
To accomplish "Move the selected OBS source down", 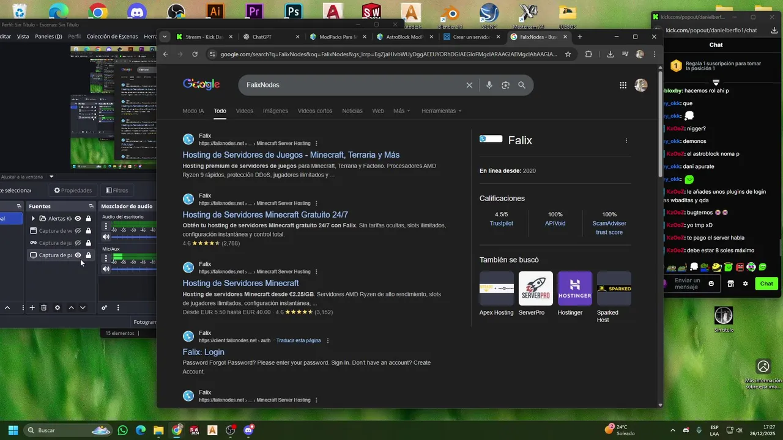I will (x=83, y=307).
